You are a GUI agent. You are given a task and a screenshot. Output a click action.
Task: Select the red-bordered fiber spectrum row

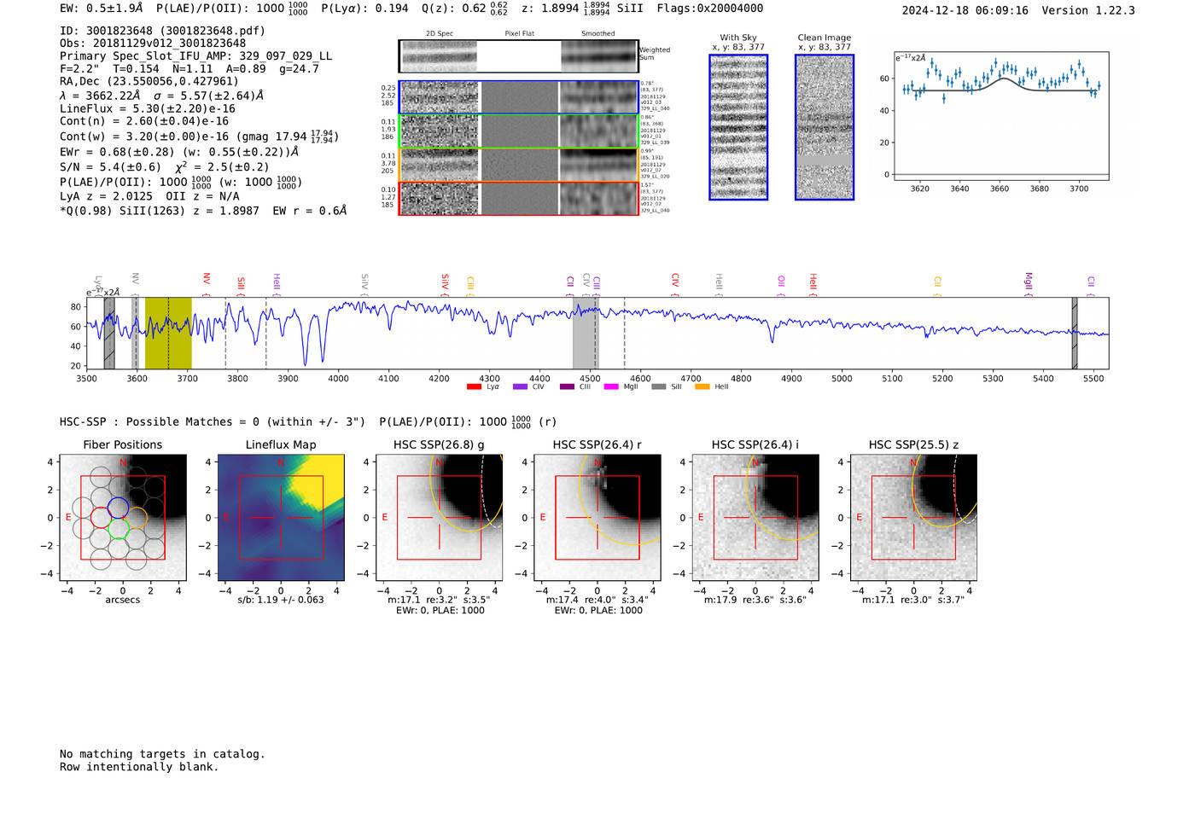click(x=518, y=198)
